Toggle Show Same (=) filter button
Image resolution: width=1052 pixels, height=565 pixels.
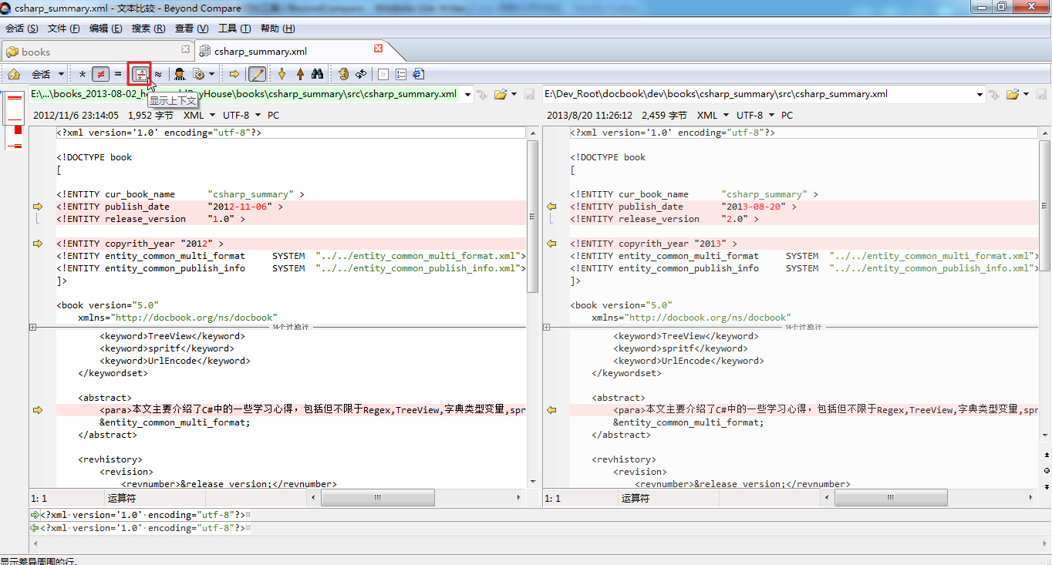(118, 75)
